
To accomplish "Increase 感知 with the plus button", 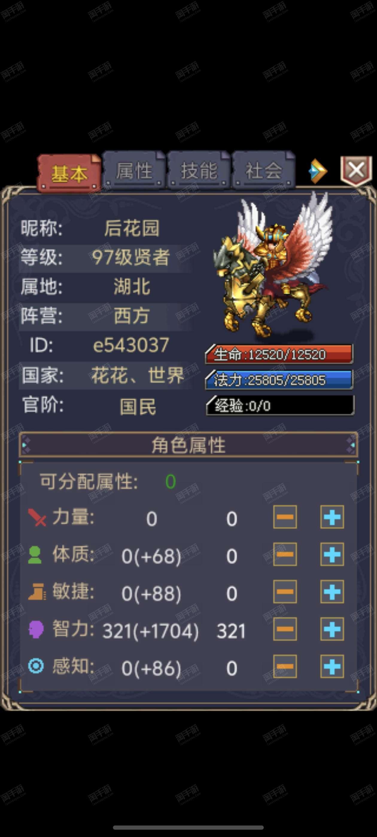I will pos(332,666).
